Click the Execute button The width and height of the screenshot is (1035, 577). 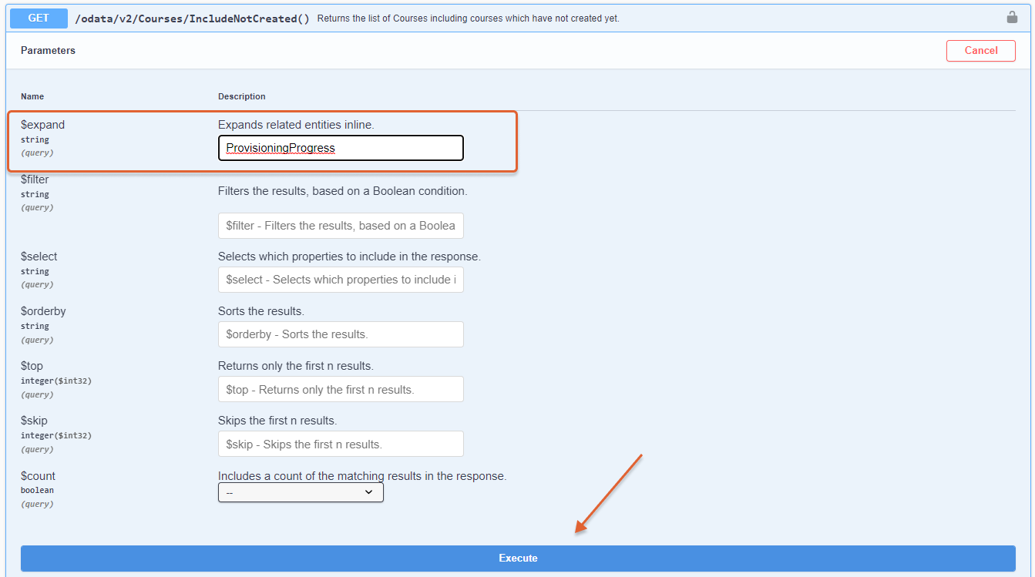518,558
